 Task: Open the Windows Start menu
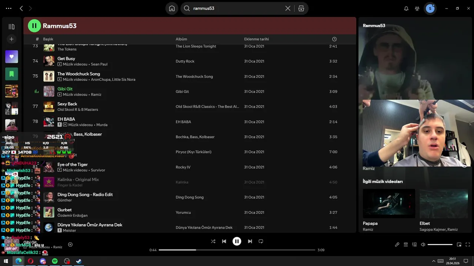click(6, 261)
